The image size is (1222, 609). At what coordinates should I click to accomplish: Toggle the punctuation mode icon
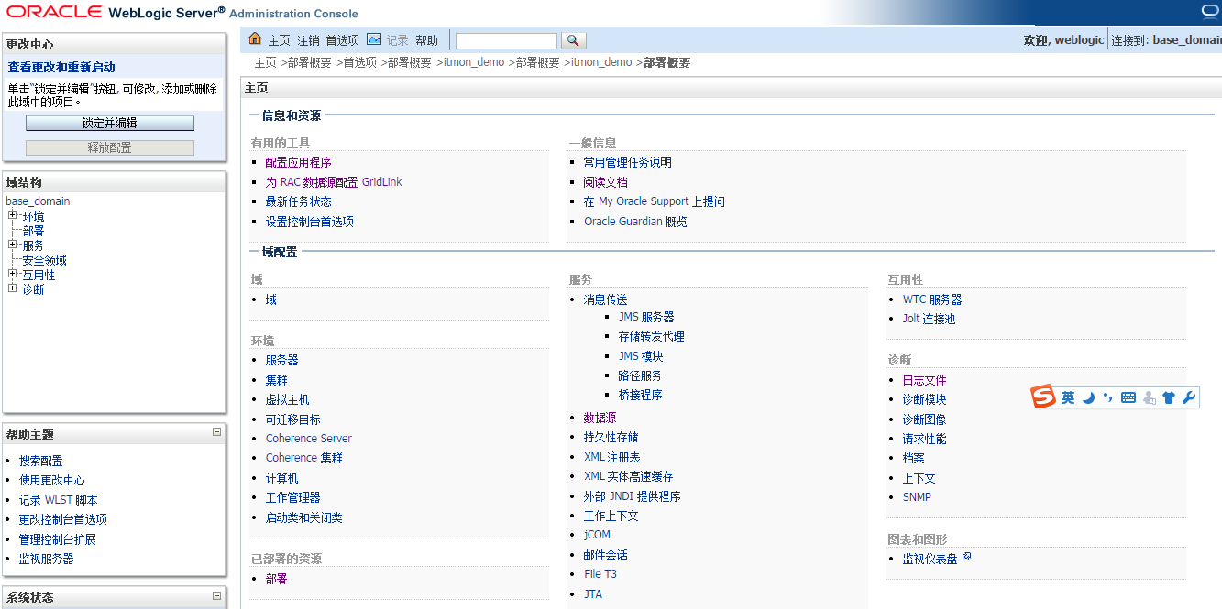(x=1108, y=398)
